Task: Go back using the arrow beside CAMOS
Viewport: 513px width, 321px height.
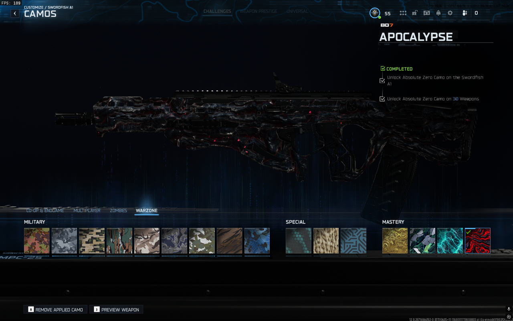Action: coord(15,13)
